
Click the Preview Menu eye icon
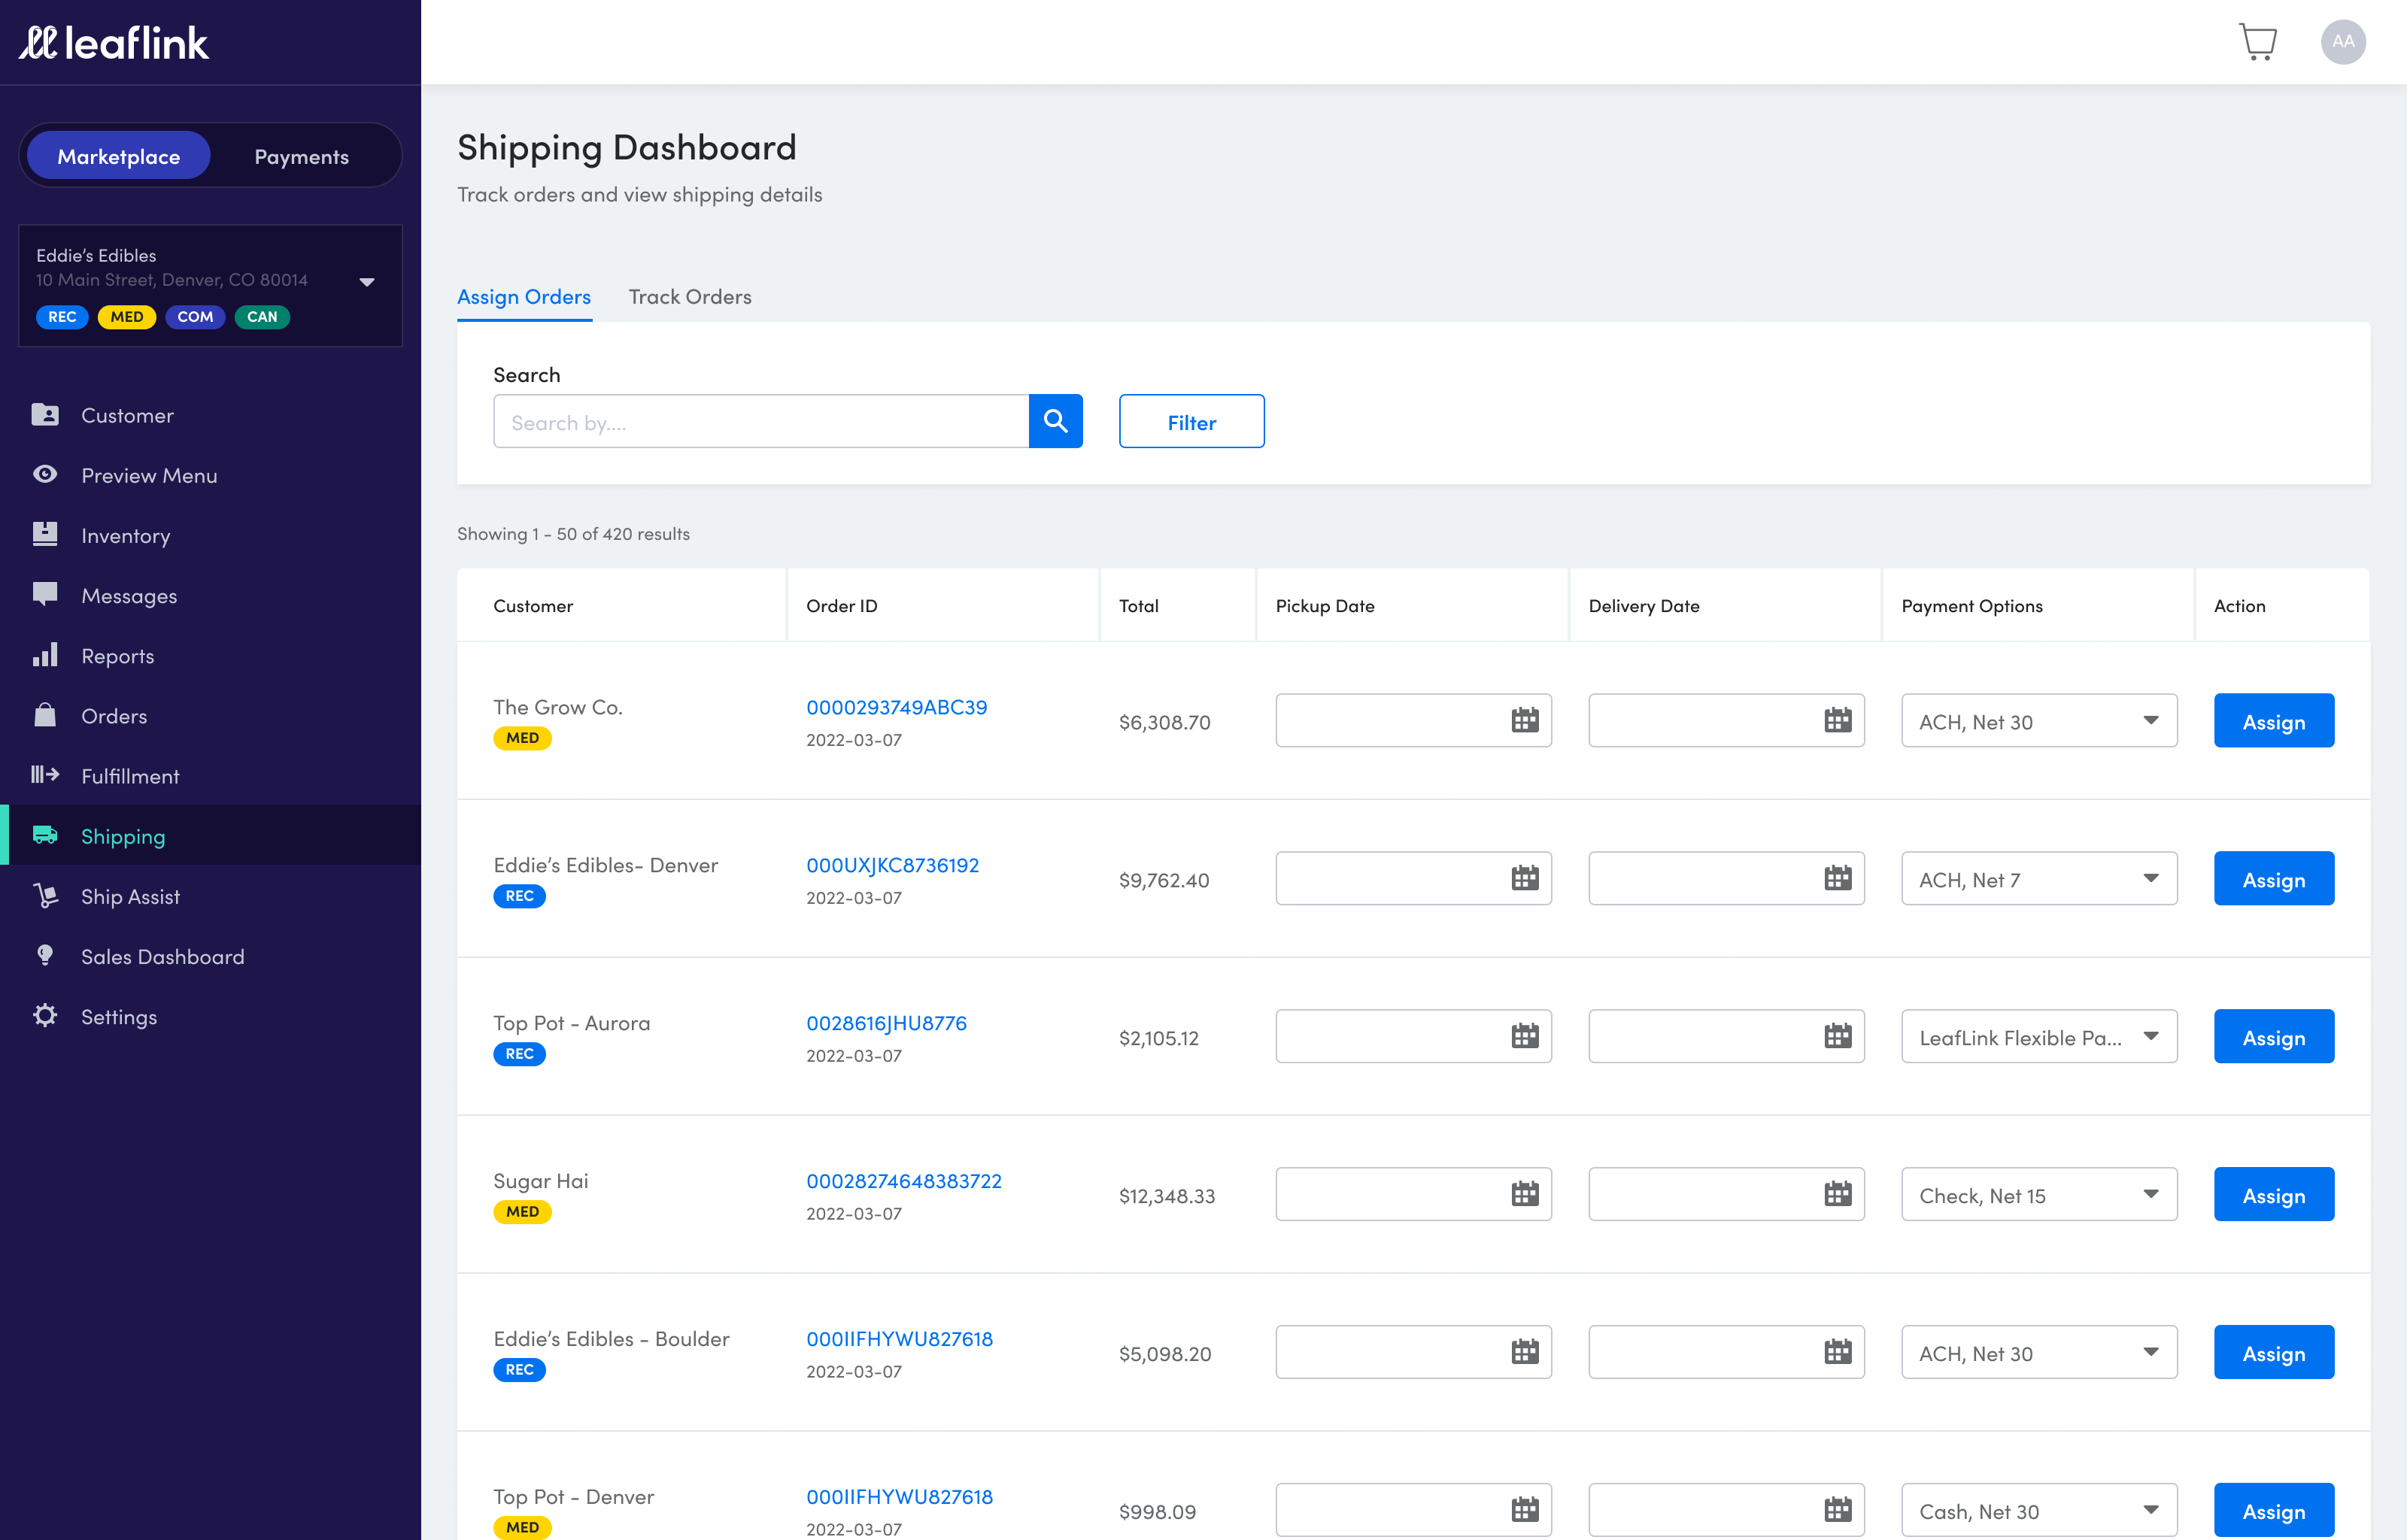point(45,474)
